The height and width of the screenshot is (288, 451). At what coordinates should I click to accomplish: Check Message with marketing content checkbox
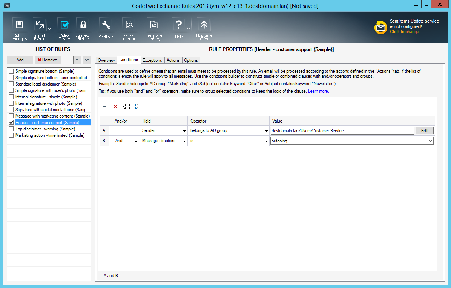[x=11, y=116]
